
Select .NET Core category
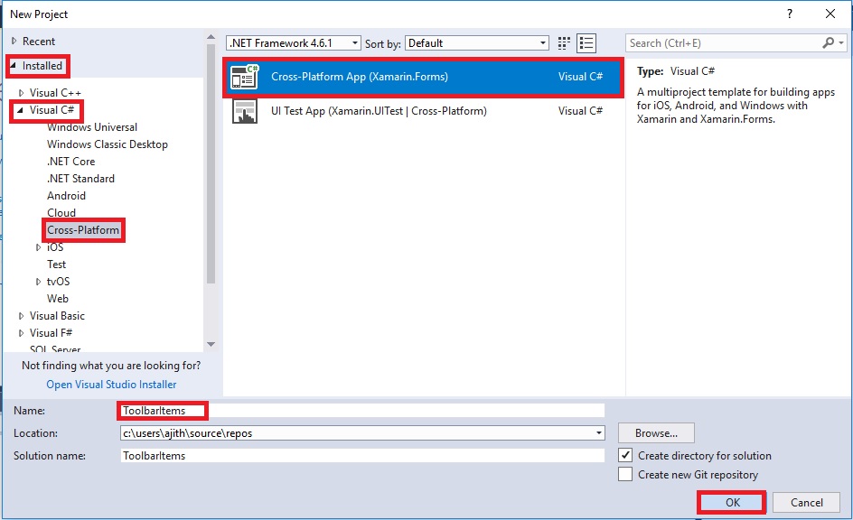pos(70,162)
